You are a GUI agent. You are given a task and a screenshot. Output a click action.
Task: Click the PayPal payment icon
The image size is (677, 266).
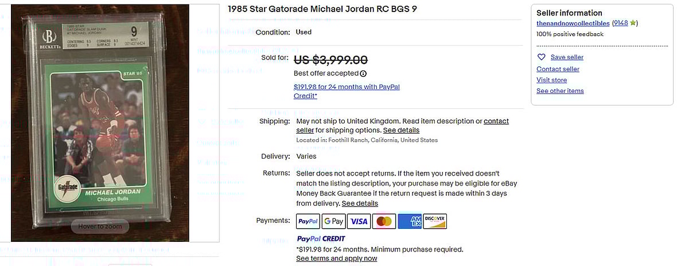coord(308,221)
